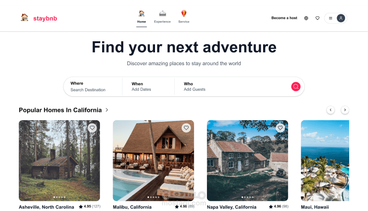The width and height of the screenshot is (368, 211).
Task: Favorite the Malibu listing heart
Action: coord(186,128)
